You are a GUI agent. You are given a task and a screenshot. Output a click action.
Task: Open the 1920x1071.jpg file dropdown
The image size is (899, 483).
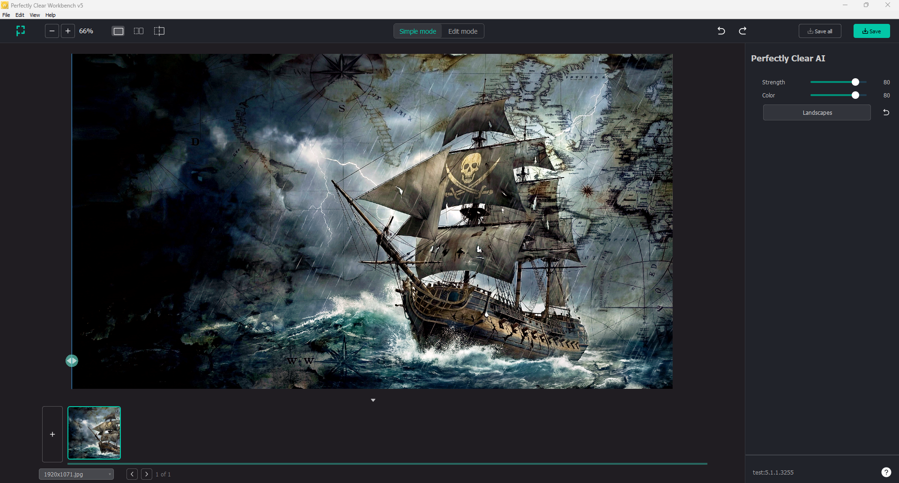point(76,474)
